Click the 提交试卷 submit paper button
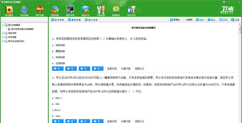 91,20
